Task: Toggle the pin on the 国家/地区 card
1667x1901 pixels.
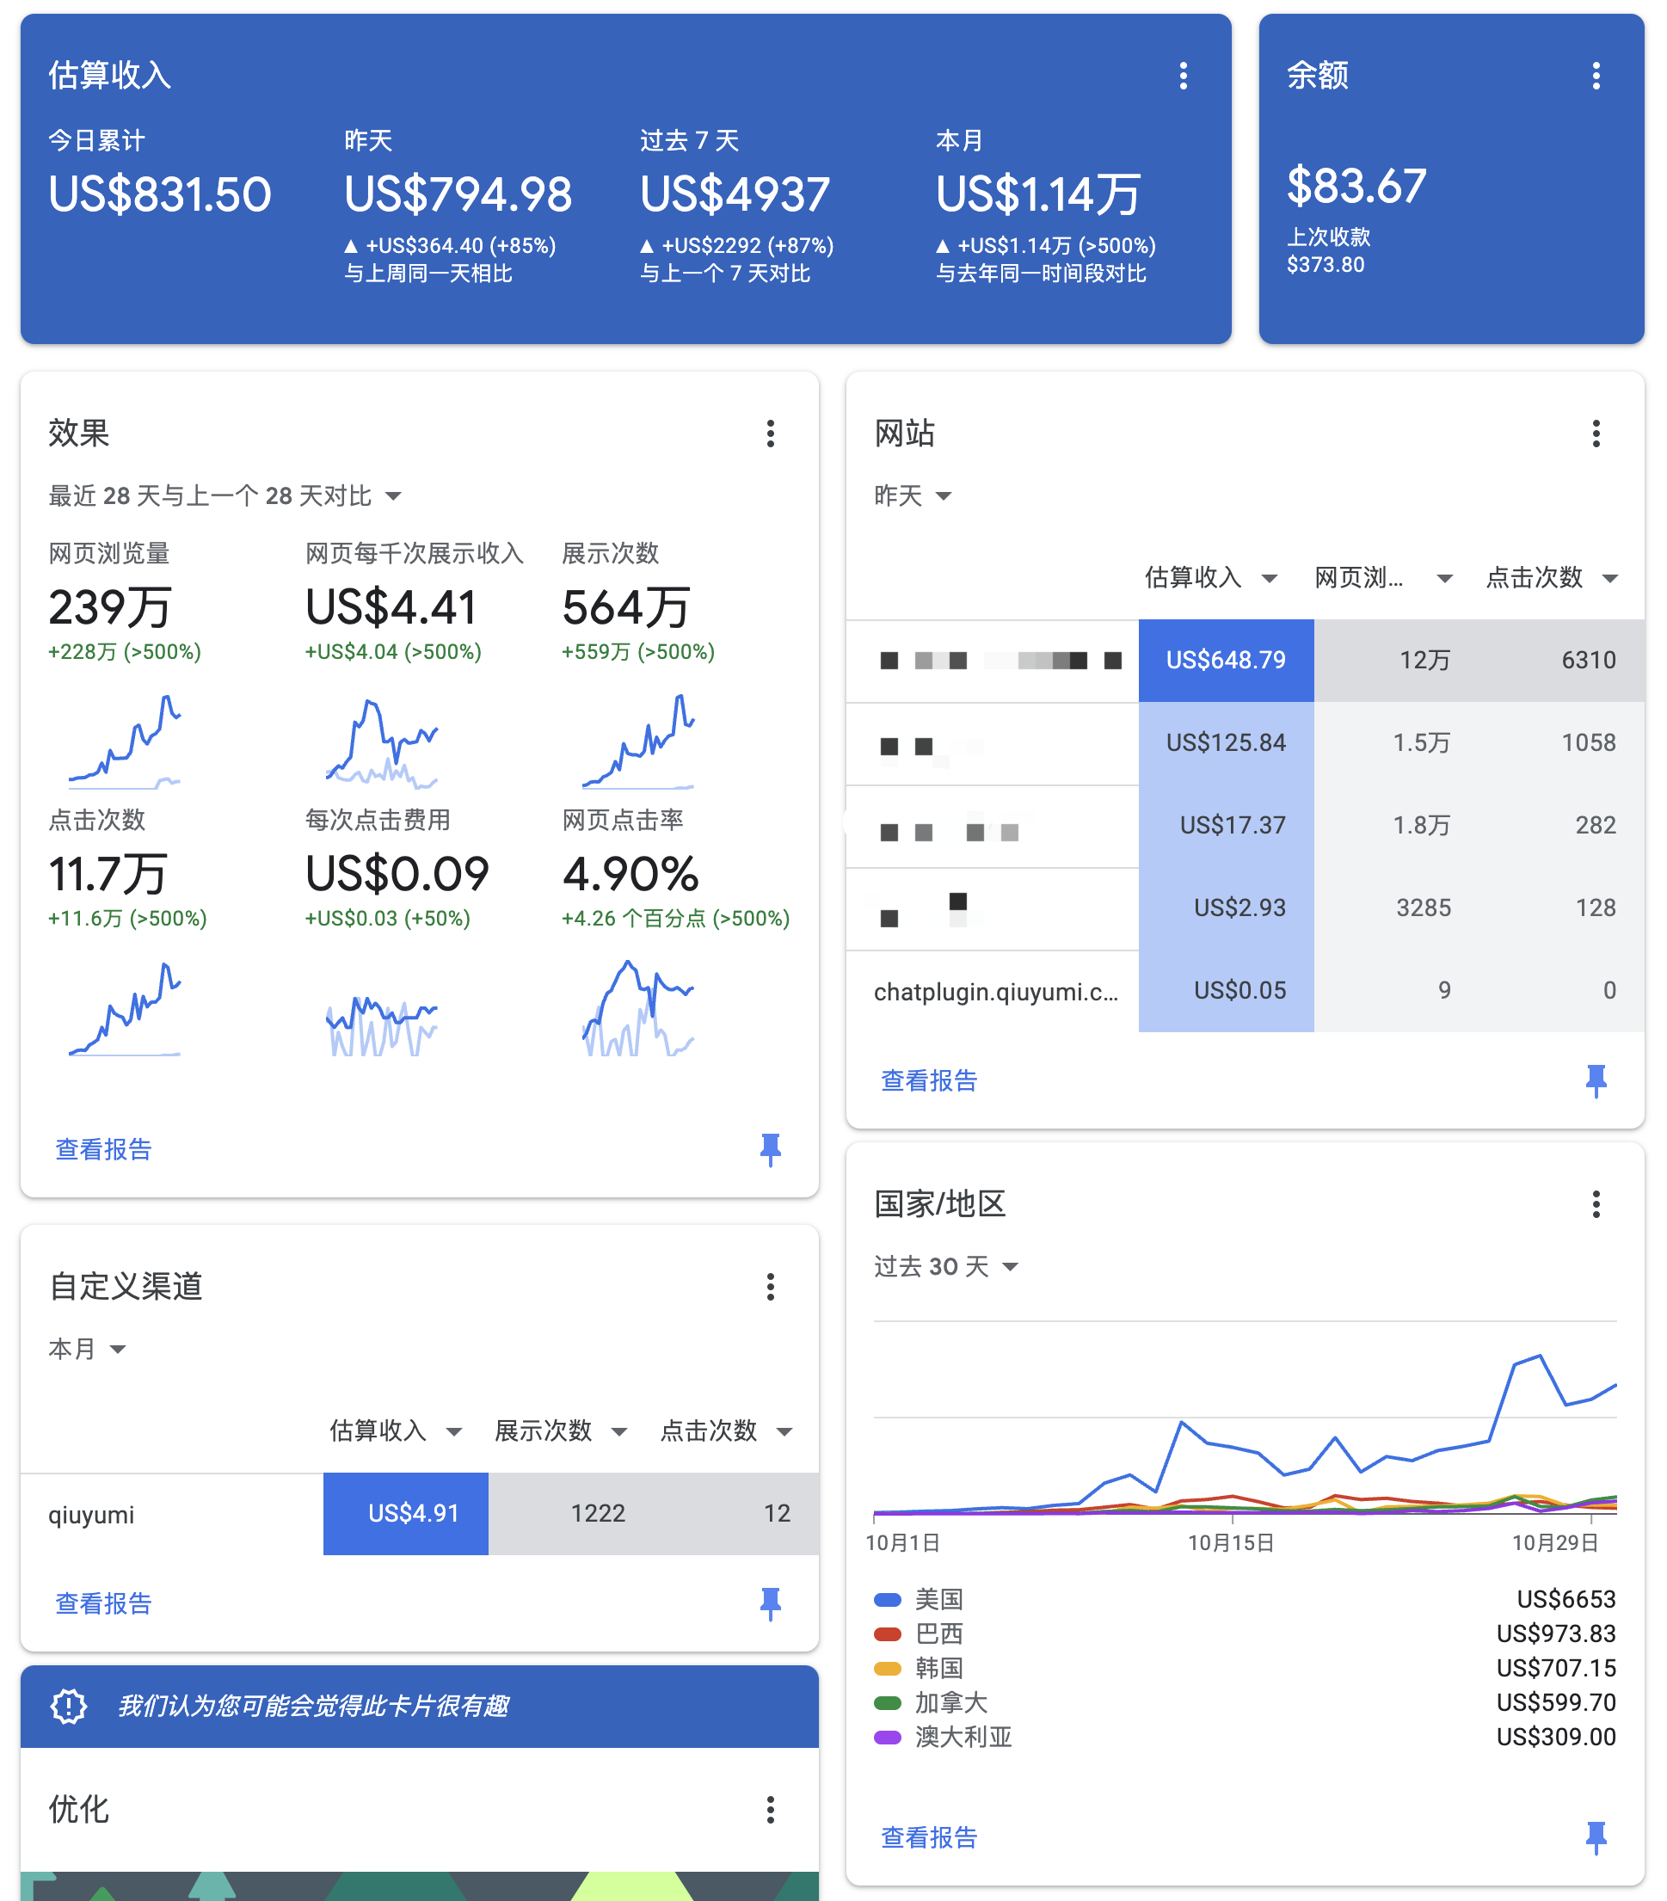Action: pyautogui.click(x=1596, y=1837)
